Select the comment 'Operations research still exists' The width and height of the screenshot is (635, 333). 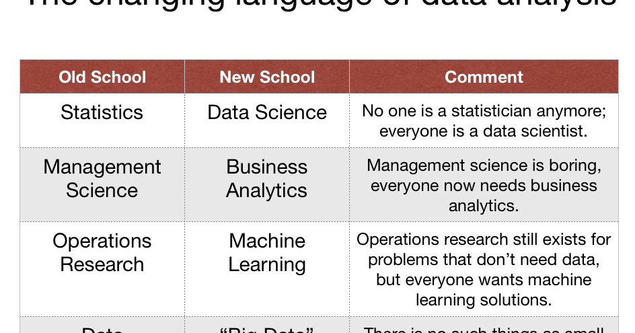click(484, 269)
